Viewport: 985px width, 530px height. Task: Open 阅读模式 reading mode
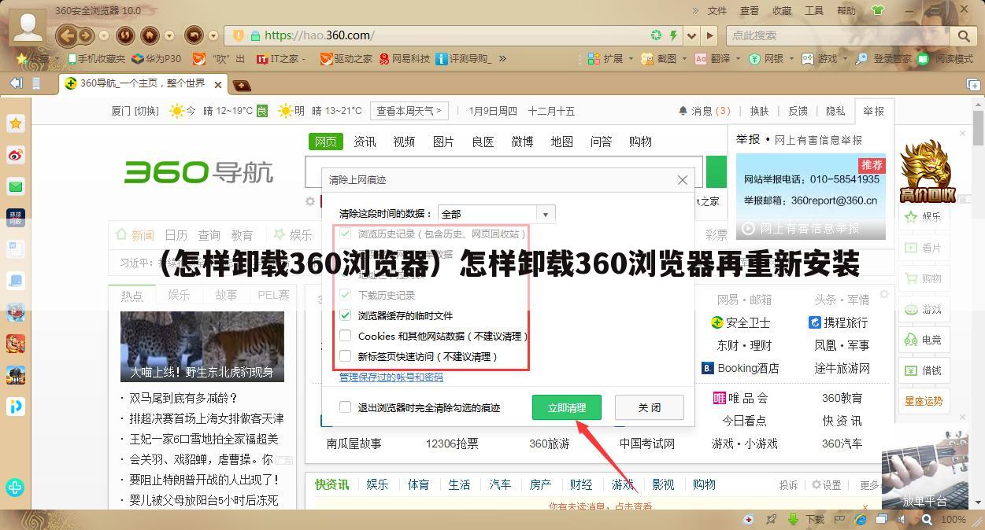(x=945, y=58)
